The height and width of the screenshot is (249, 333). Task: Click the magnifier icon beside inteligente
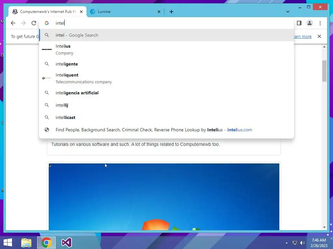[x=47, y=64]
